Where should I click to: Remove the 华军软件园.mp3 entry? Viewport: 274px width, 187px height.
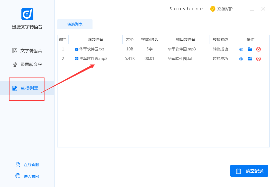(259, 59)
